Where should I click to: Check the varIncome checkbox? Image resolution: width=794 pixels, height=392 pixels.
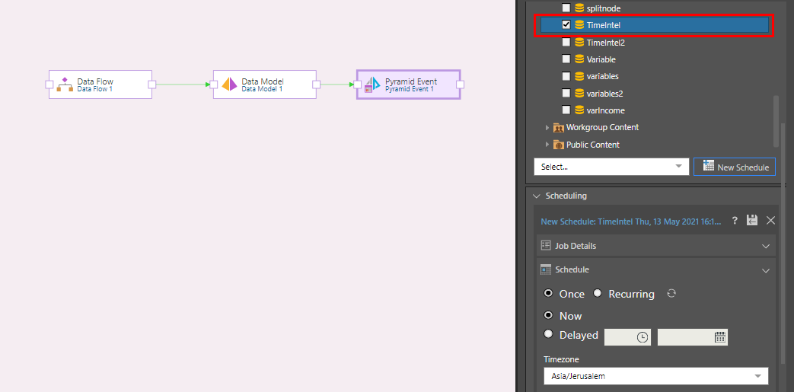(x=566, y=110)
